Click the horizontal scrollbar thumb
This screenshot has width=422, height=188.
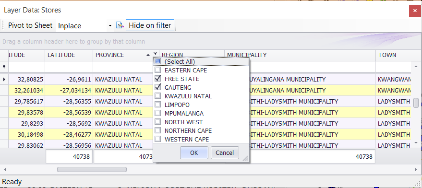(x=92, y=169)
